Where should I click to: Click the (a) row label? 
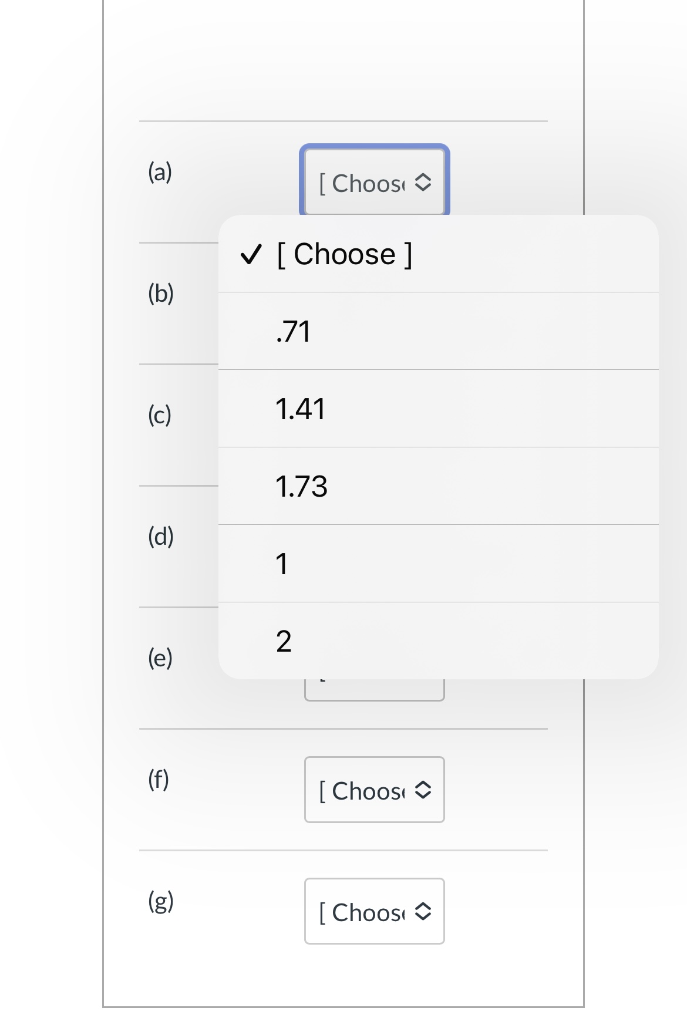pos(160,171)
